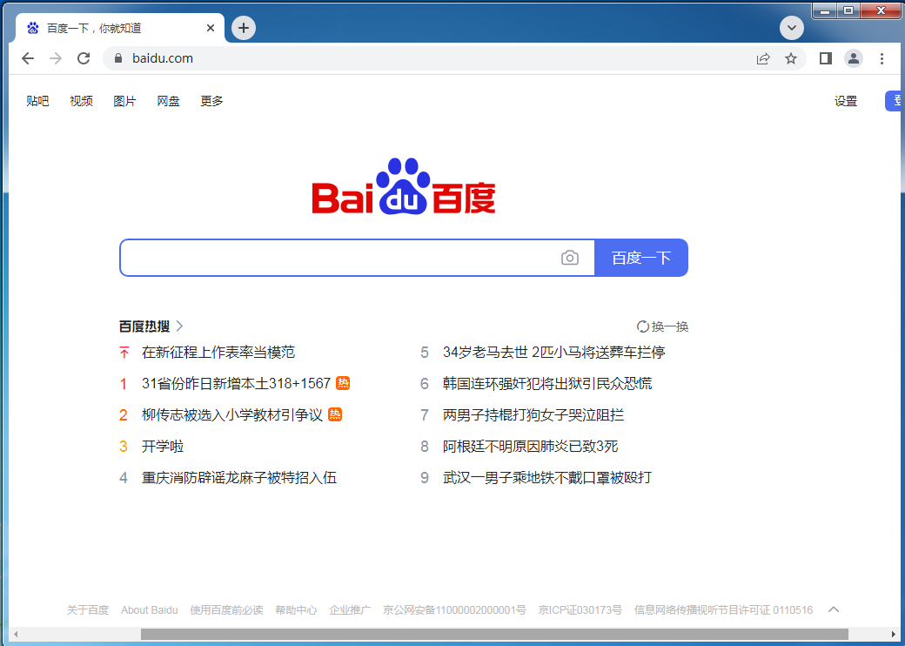Click the 百度热搜 heading
The width and height of the screenshot is (905, 646).
(x=144, y=326)
